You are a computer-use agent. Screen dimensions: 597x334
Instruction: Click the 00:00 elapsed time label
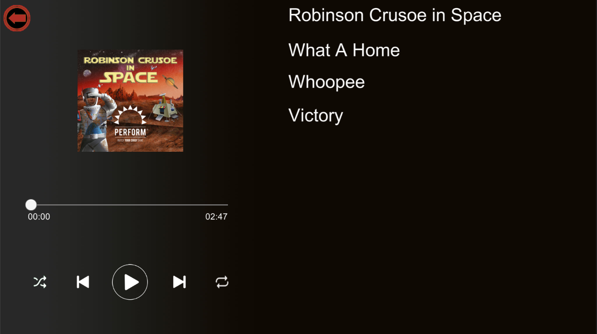39,217
